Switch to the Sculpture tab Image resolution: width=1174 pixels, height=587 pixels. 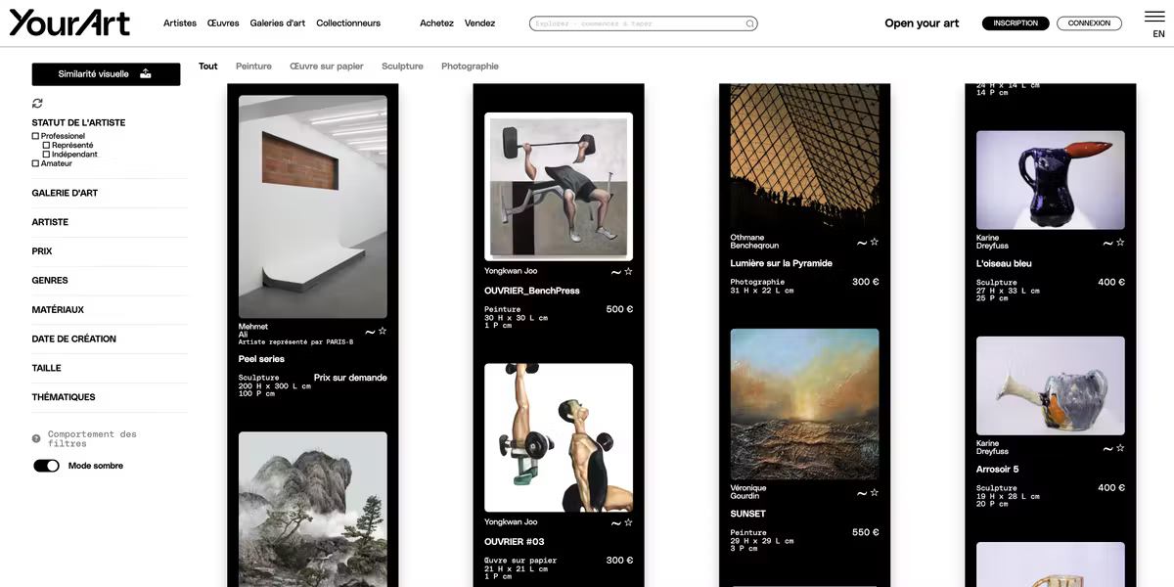tap(402, 67)
